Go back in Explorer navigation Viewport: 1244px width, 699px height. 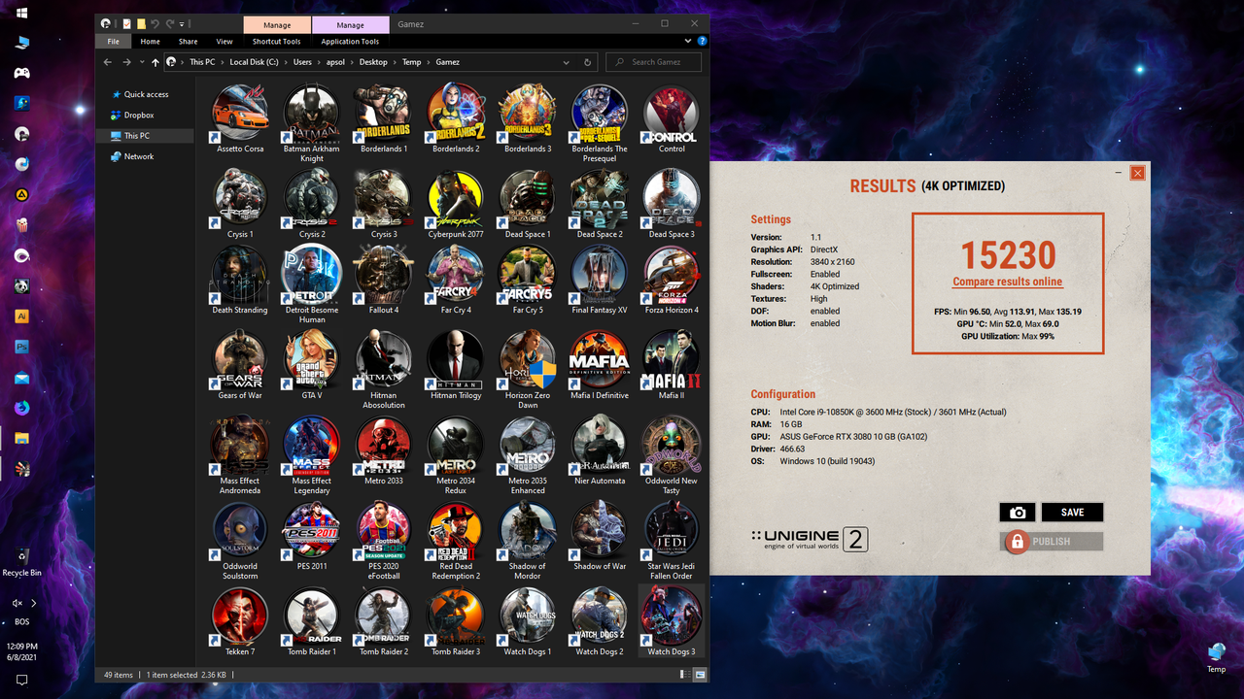(108, 62)
